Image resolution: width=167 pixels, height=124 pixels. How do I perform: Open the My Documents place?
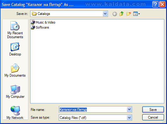(x=15, y=70)
